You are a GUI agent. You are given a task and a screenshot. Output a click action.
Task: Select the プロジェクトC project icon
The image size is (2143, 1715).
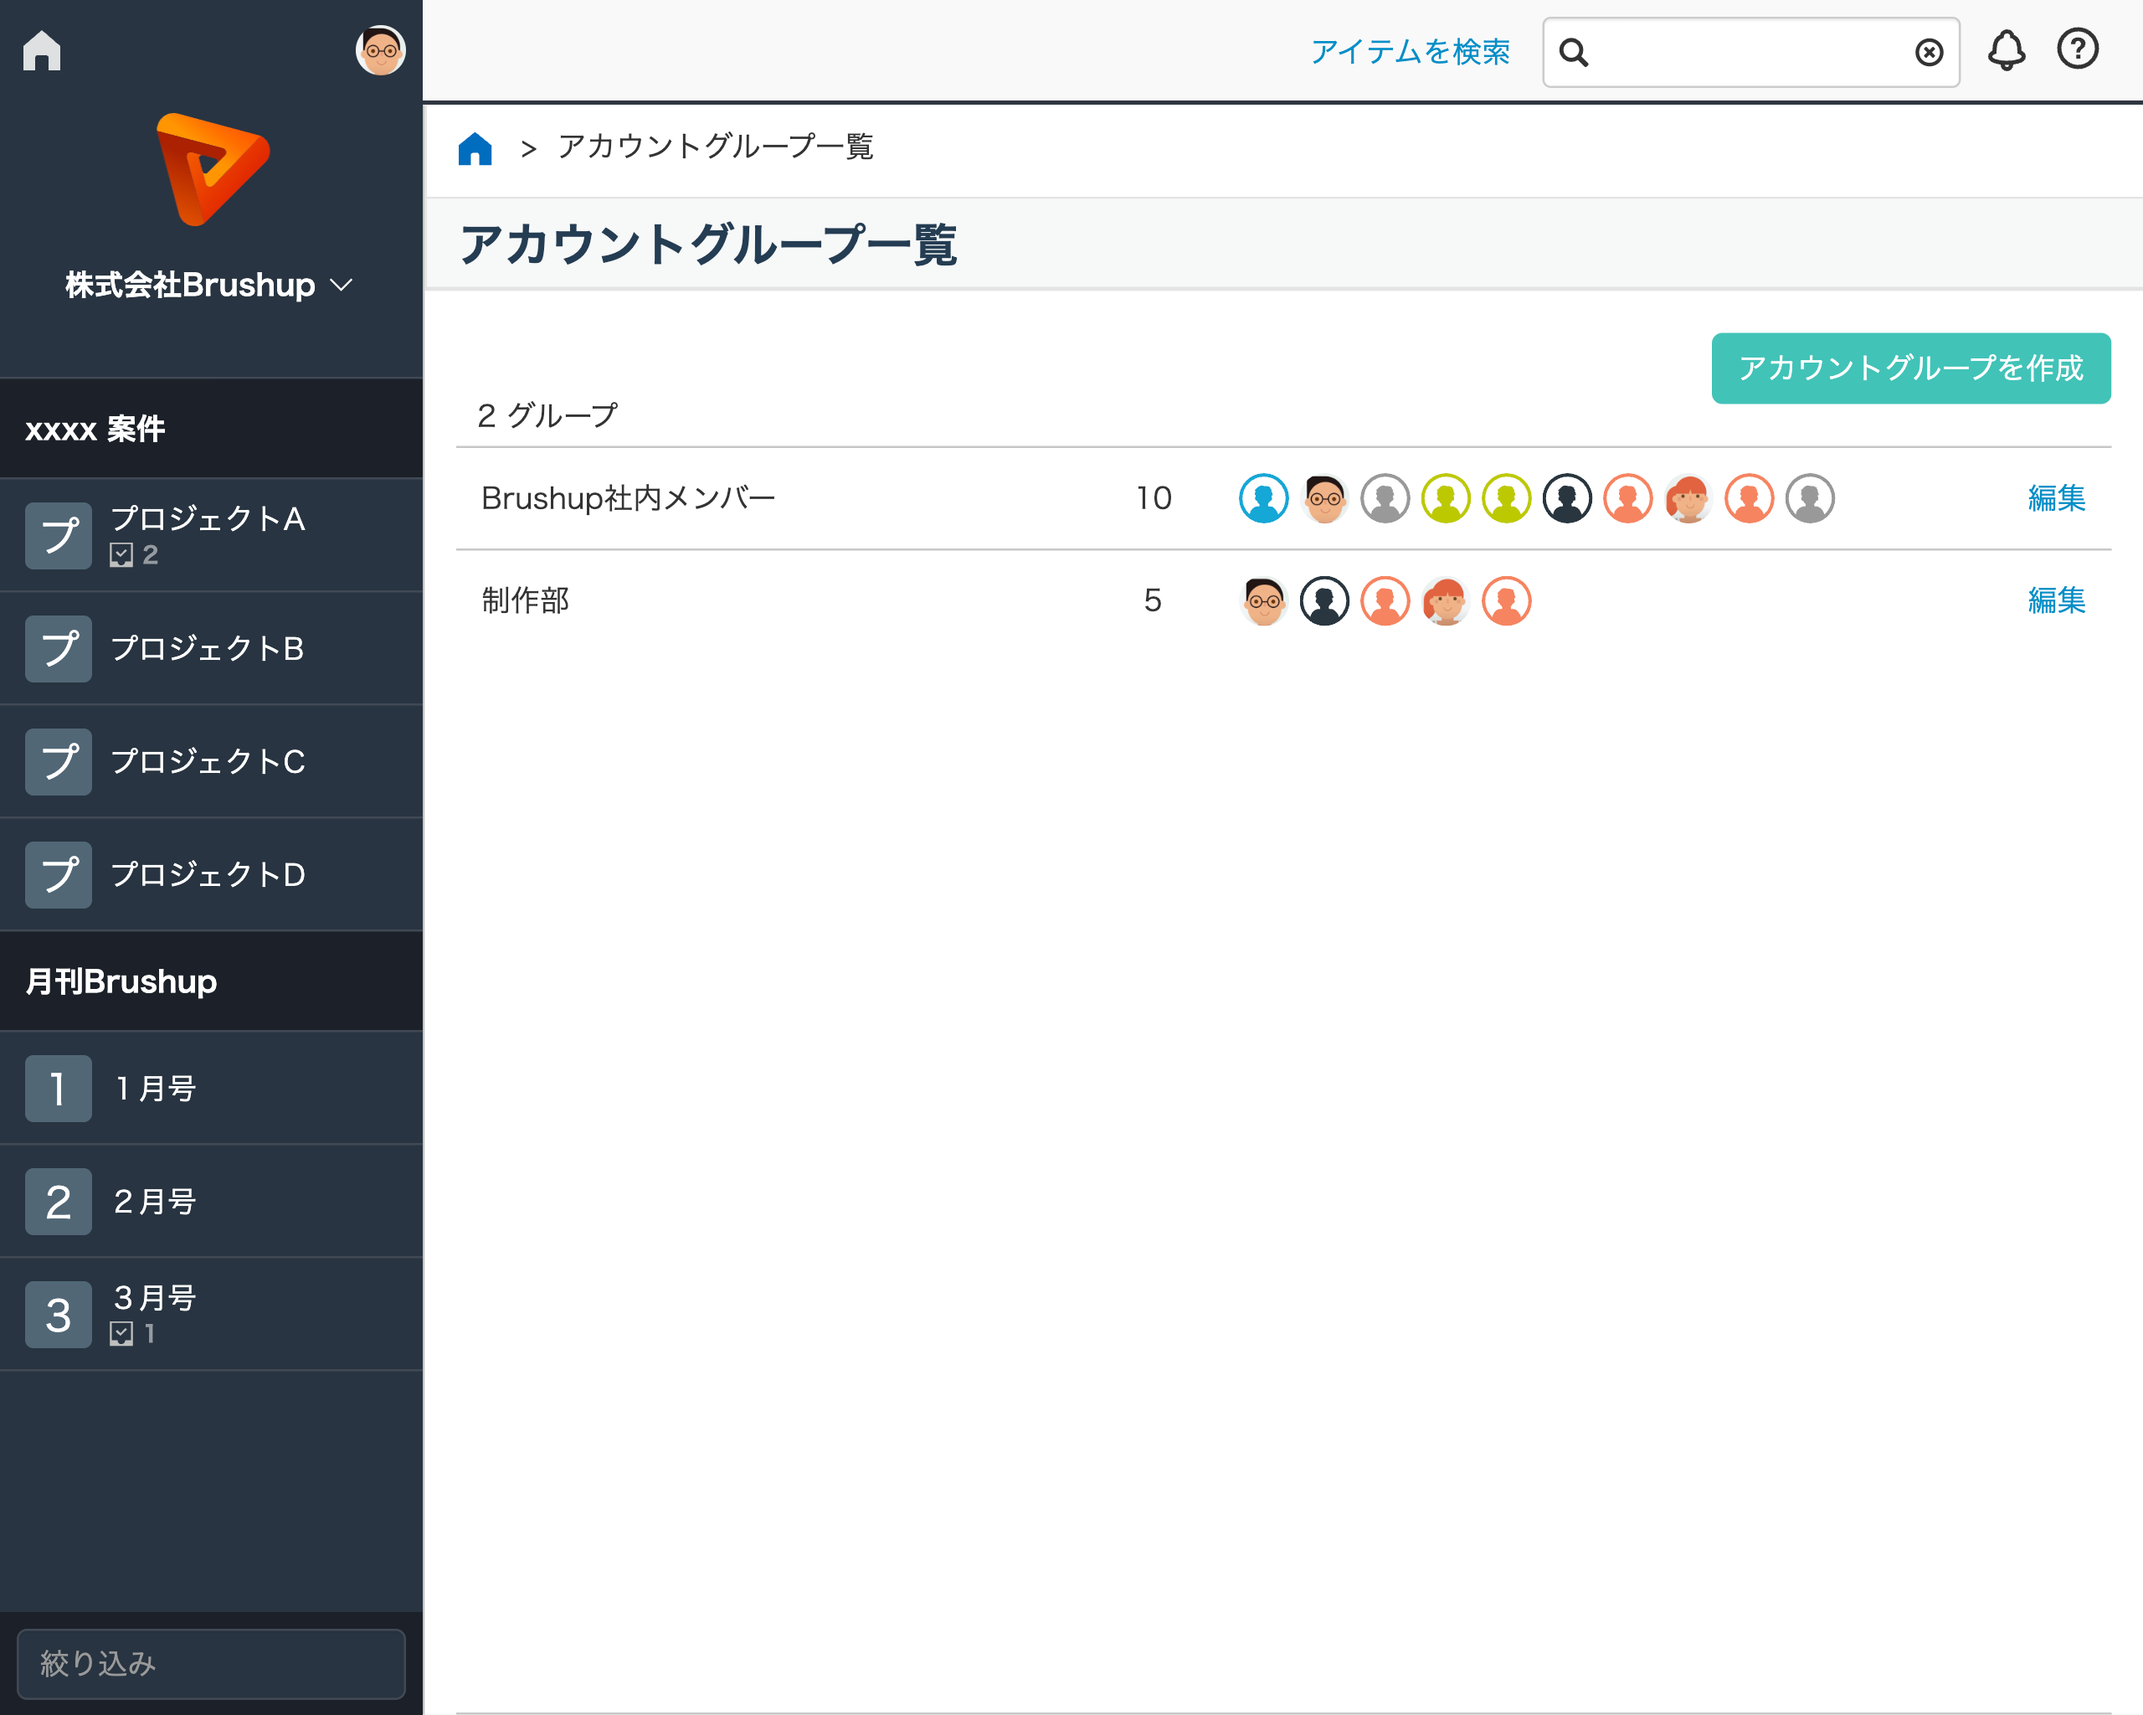(x=58, y=761)
